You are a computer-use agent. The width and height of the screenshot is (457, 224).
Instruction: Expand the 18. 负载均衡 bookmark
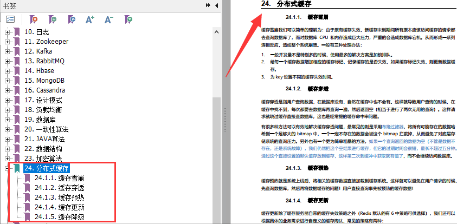(x=7, y=110)
